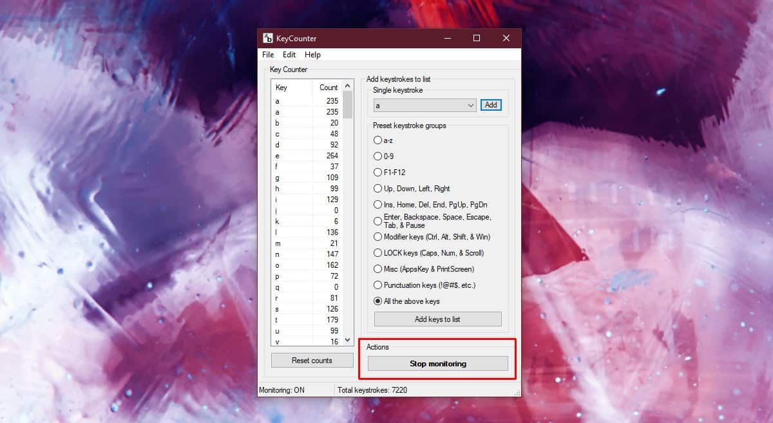Select the row for key g
Viewport: 773px width, 423px height.
click(x=307, y=178)
